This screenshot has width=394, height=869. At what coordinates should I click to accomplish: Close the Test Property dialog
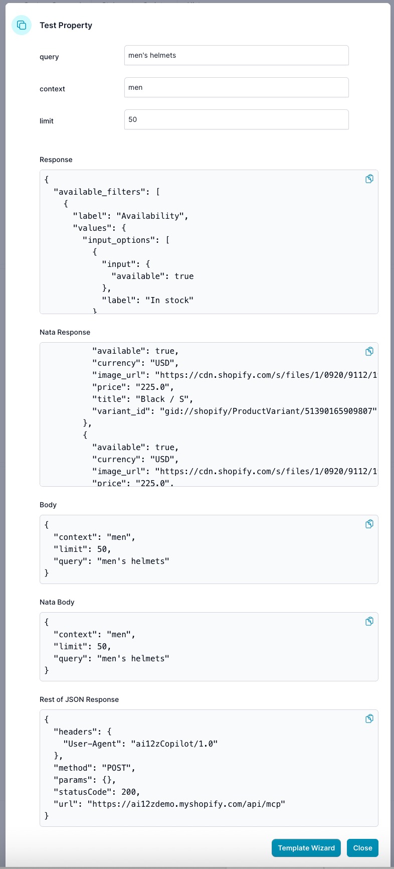click(x=362, y=848)
